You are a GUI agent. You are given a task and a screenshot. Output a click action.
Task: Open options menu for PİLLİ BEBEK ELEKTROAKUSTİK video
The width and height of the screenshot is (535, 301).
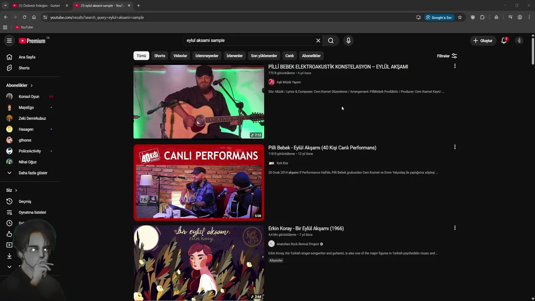(x=455, y=66)
